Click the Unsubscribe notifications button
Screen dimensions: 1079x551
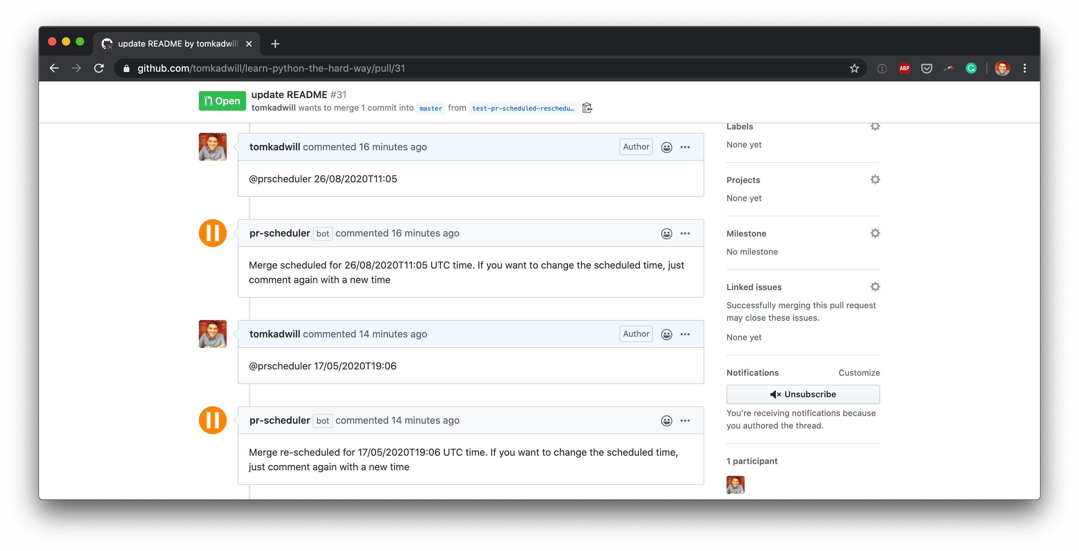click(803, 394)
